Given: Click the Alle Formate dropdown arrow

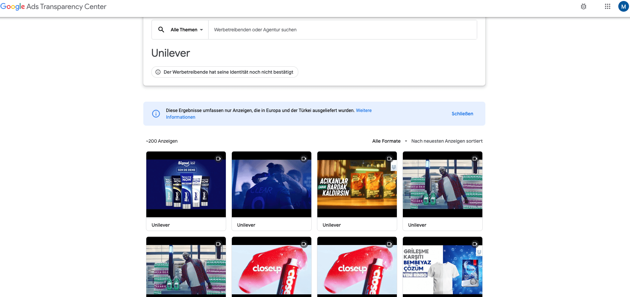Looking at the screenshot, I should click(x=406, y=141).
